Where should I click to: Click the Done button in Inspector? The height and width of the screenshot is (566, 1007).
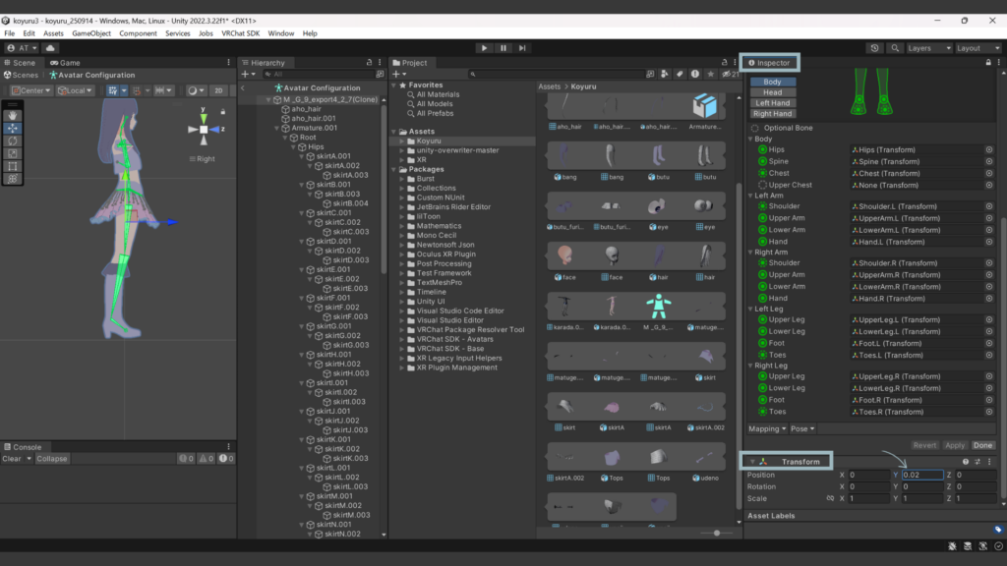[983, 445]
